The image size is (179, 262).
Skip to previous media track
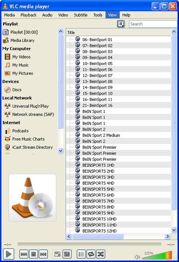tap(24, 254)
